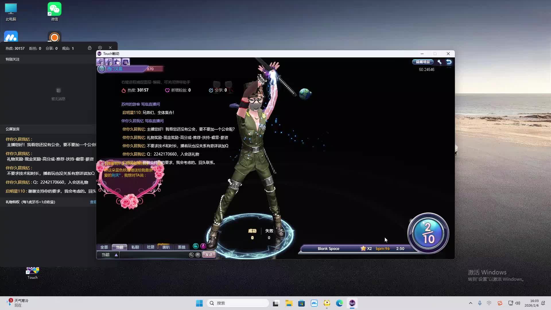The height and width of the screenshot is (310, 551).
Task: Click the star item icon at top left
Action: coord(117,62)
